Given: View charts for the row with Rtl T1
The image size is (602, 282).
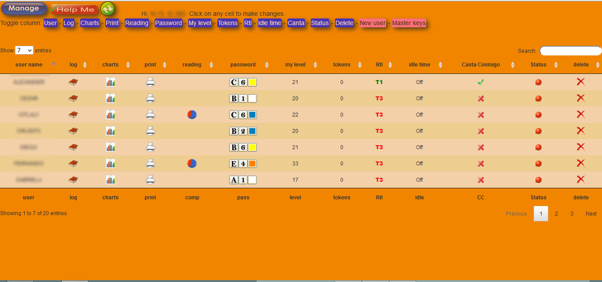Looking at the screenshot, I should pos(110,82).
